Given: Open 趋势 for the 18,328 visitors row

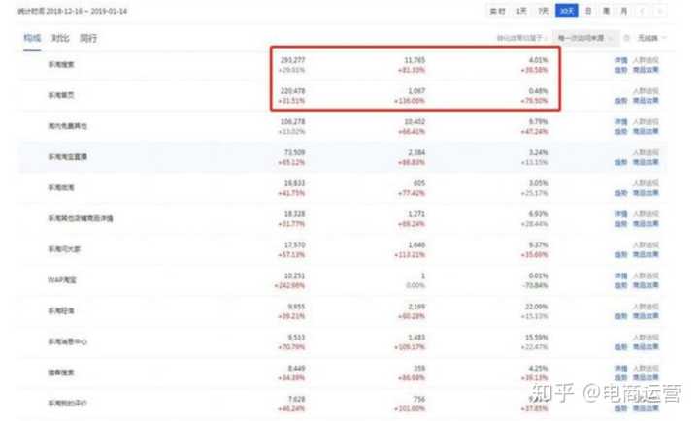Looking at the screenshot, I should click(621, 224).
